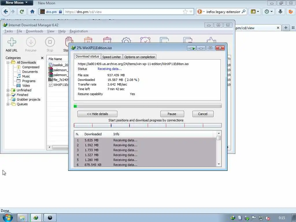Click the Stop toolbar icon in IDM
The height and width of the screenshot is (222, 296).
[x=50, y=42]
